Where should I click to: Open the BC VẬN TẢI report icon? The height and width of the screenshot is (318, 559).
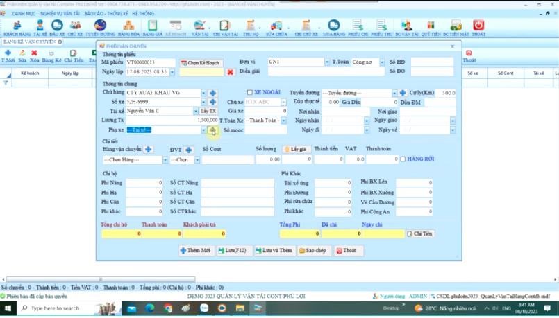click(x=407, y=28)
